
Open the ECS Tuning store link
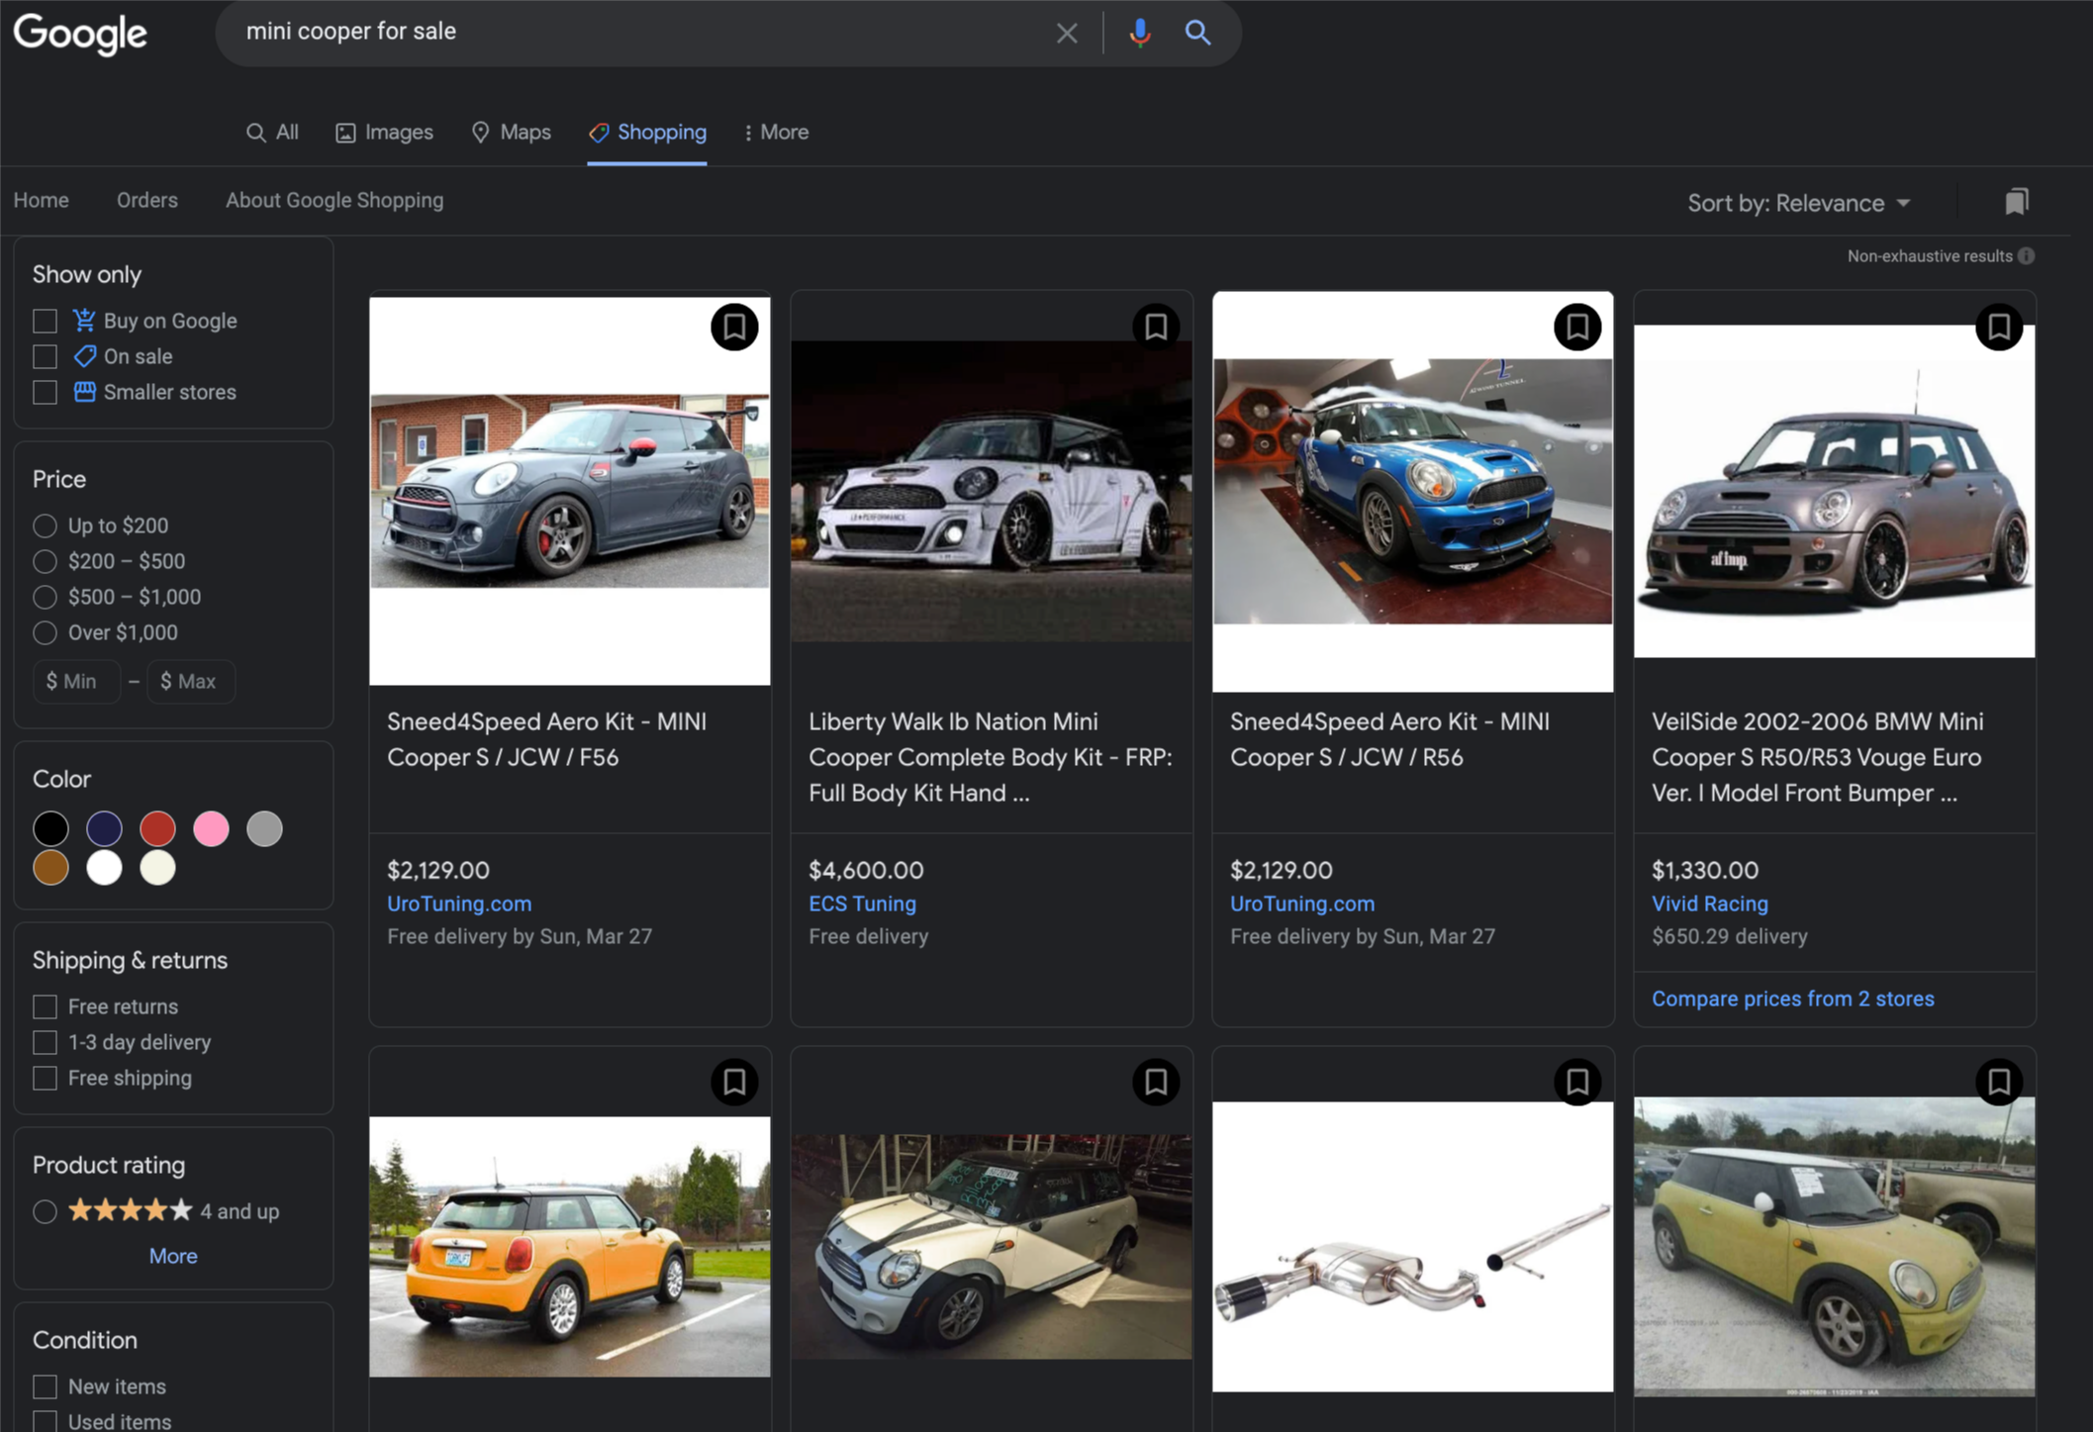(862, 904)
